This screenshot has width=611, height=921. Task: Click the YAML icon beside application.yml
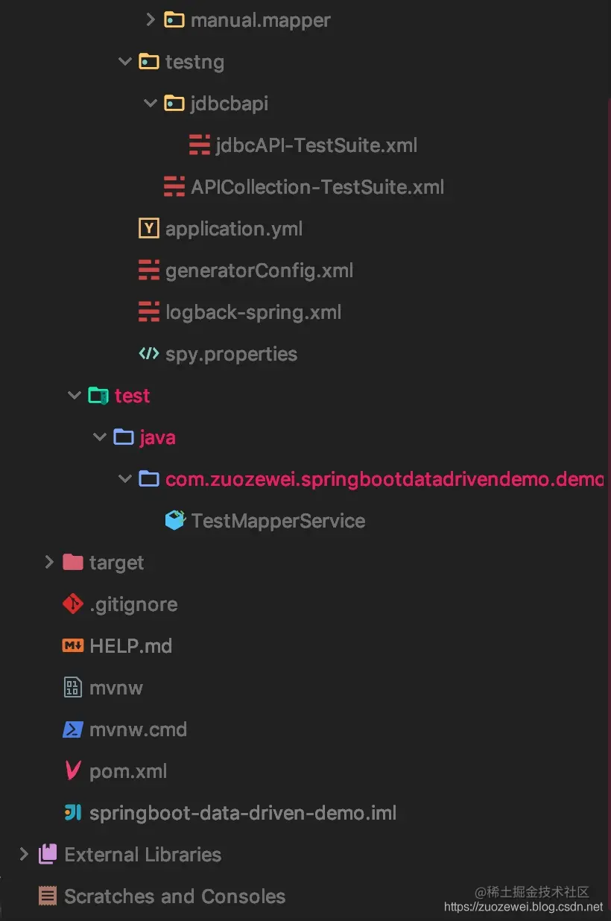pyautogui.click(x=149, y=228)
